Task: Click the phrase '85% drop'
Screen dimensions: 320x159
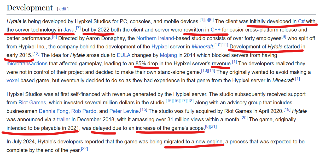Action: click(x=147, y=63)
